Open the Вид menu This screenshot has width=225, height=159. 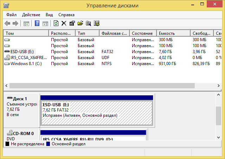[49, 15]
